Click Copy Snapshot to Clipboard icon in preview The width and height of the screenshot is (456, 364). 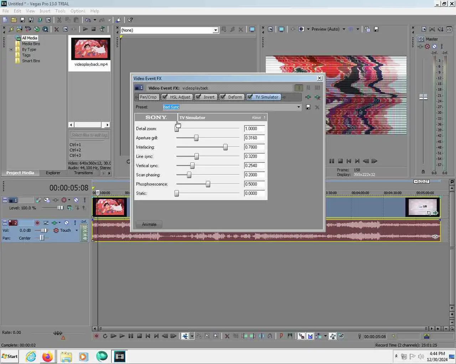point(367,29)
